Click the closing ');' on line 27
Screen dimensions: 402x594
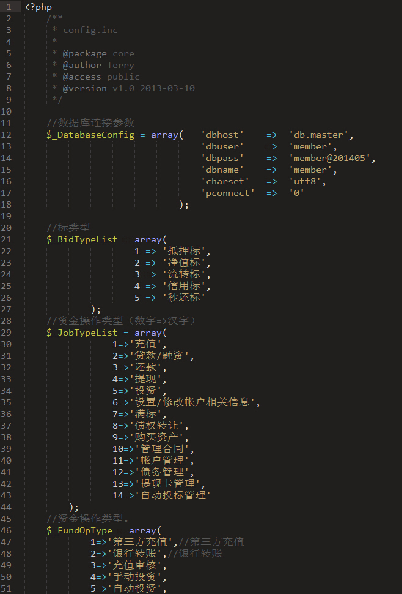[96, 309]
